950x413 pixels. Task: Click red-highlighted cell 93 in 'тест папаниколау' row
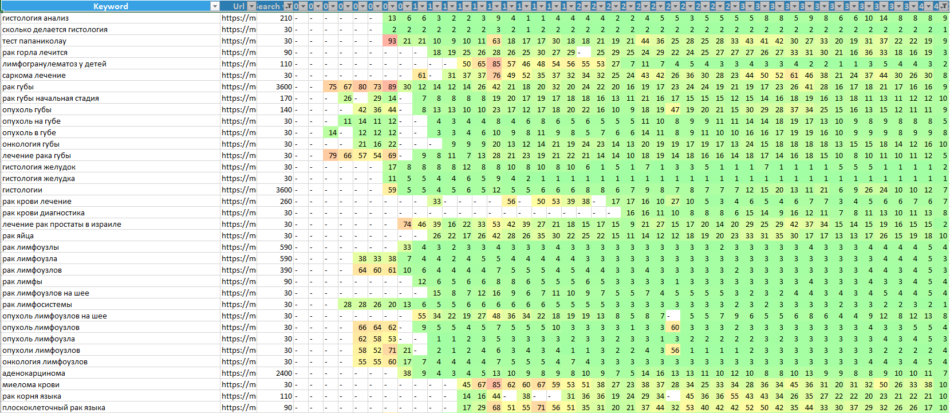[392, 41]
